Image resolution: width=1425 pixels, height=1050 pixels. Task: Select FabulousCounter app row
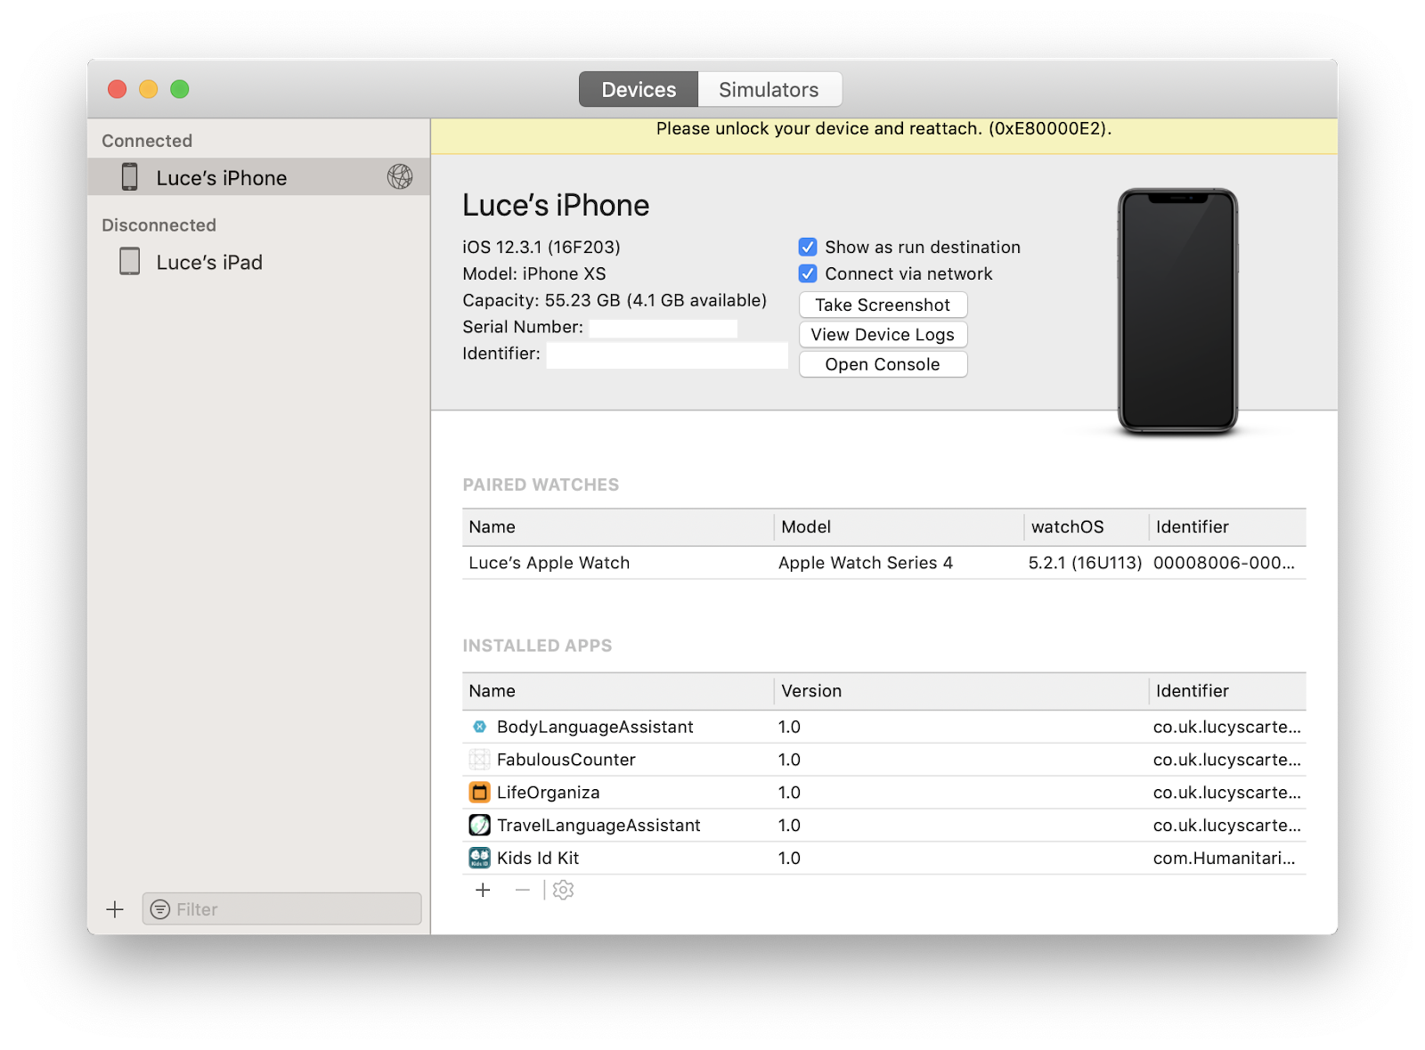pyautogui.click(x=883, y=760)
